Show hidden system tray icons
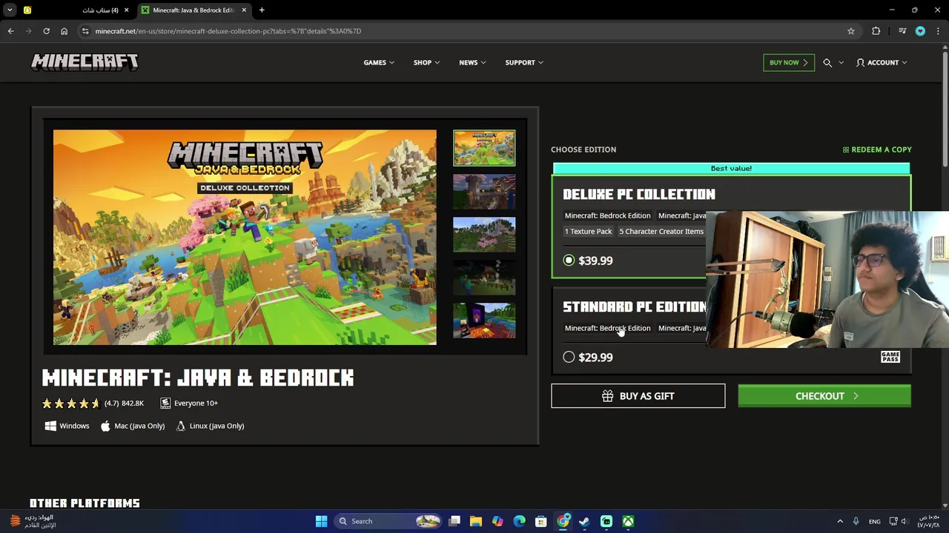 coord(840,521)
